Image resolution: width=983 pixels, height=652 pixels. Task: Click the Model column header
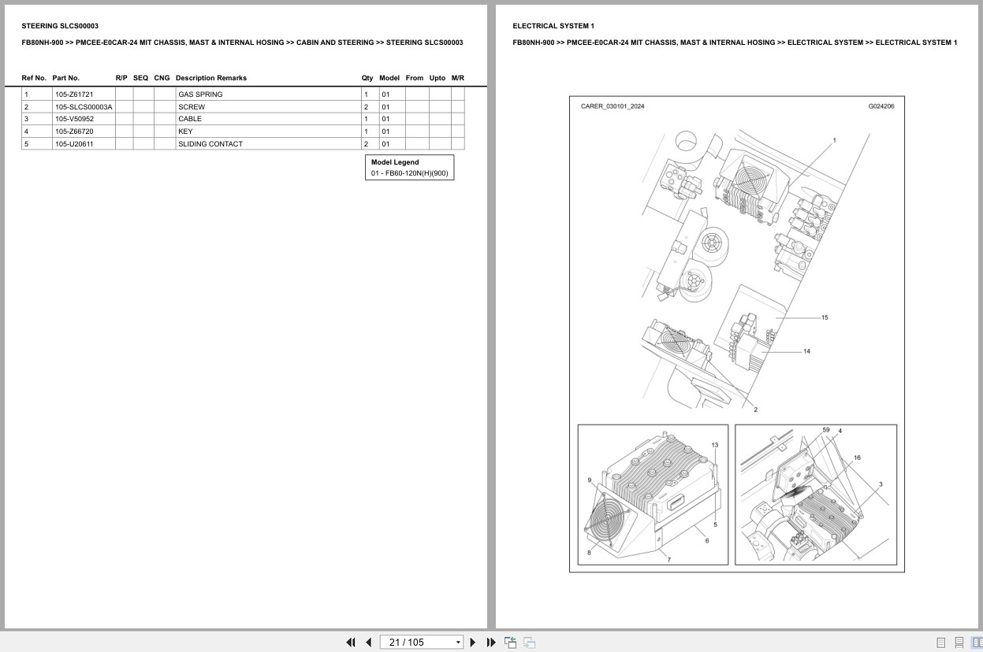[x=389, y=78]
